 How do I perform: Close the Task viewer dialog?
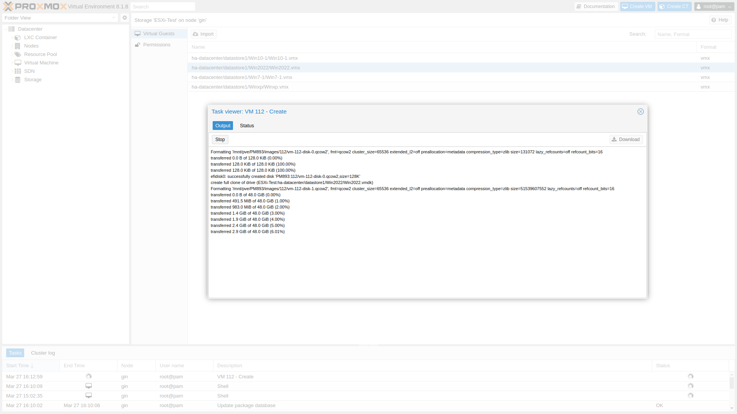(x=640, y=112)
